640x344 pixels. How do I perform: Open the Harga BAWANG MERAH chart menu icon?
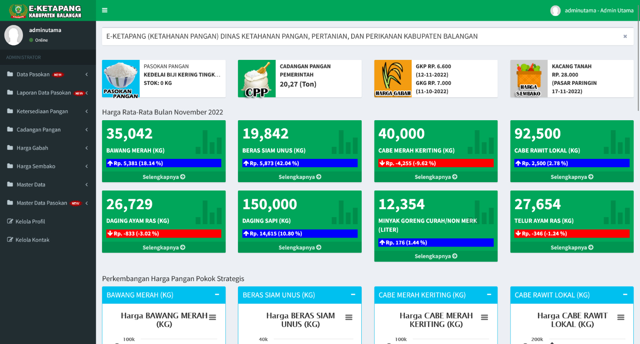tap(212, 317)
